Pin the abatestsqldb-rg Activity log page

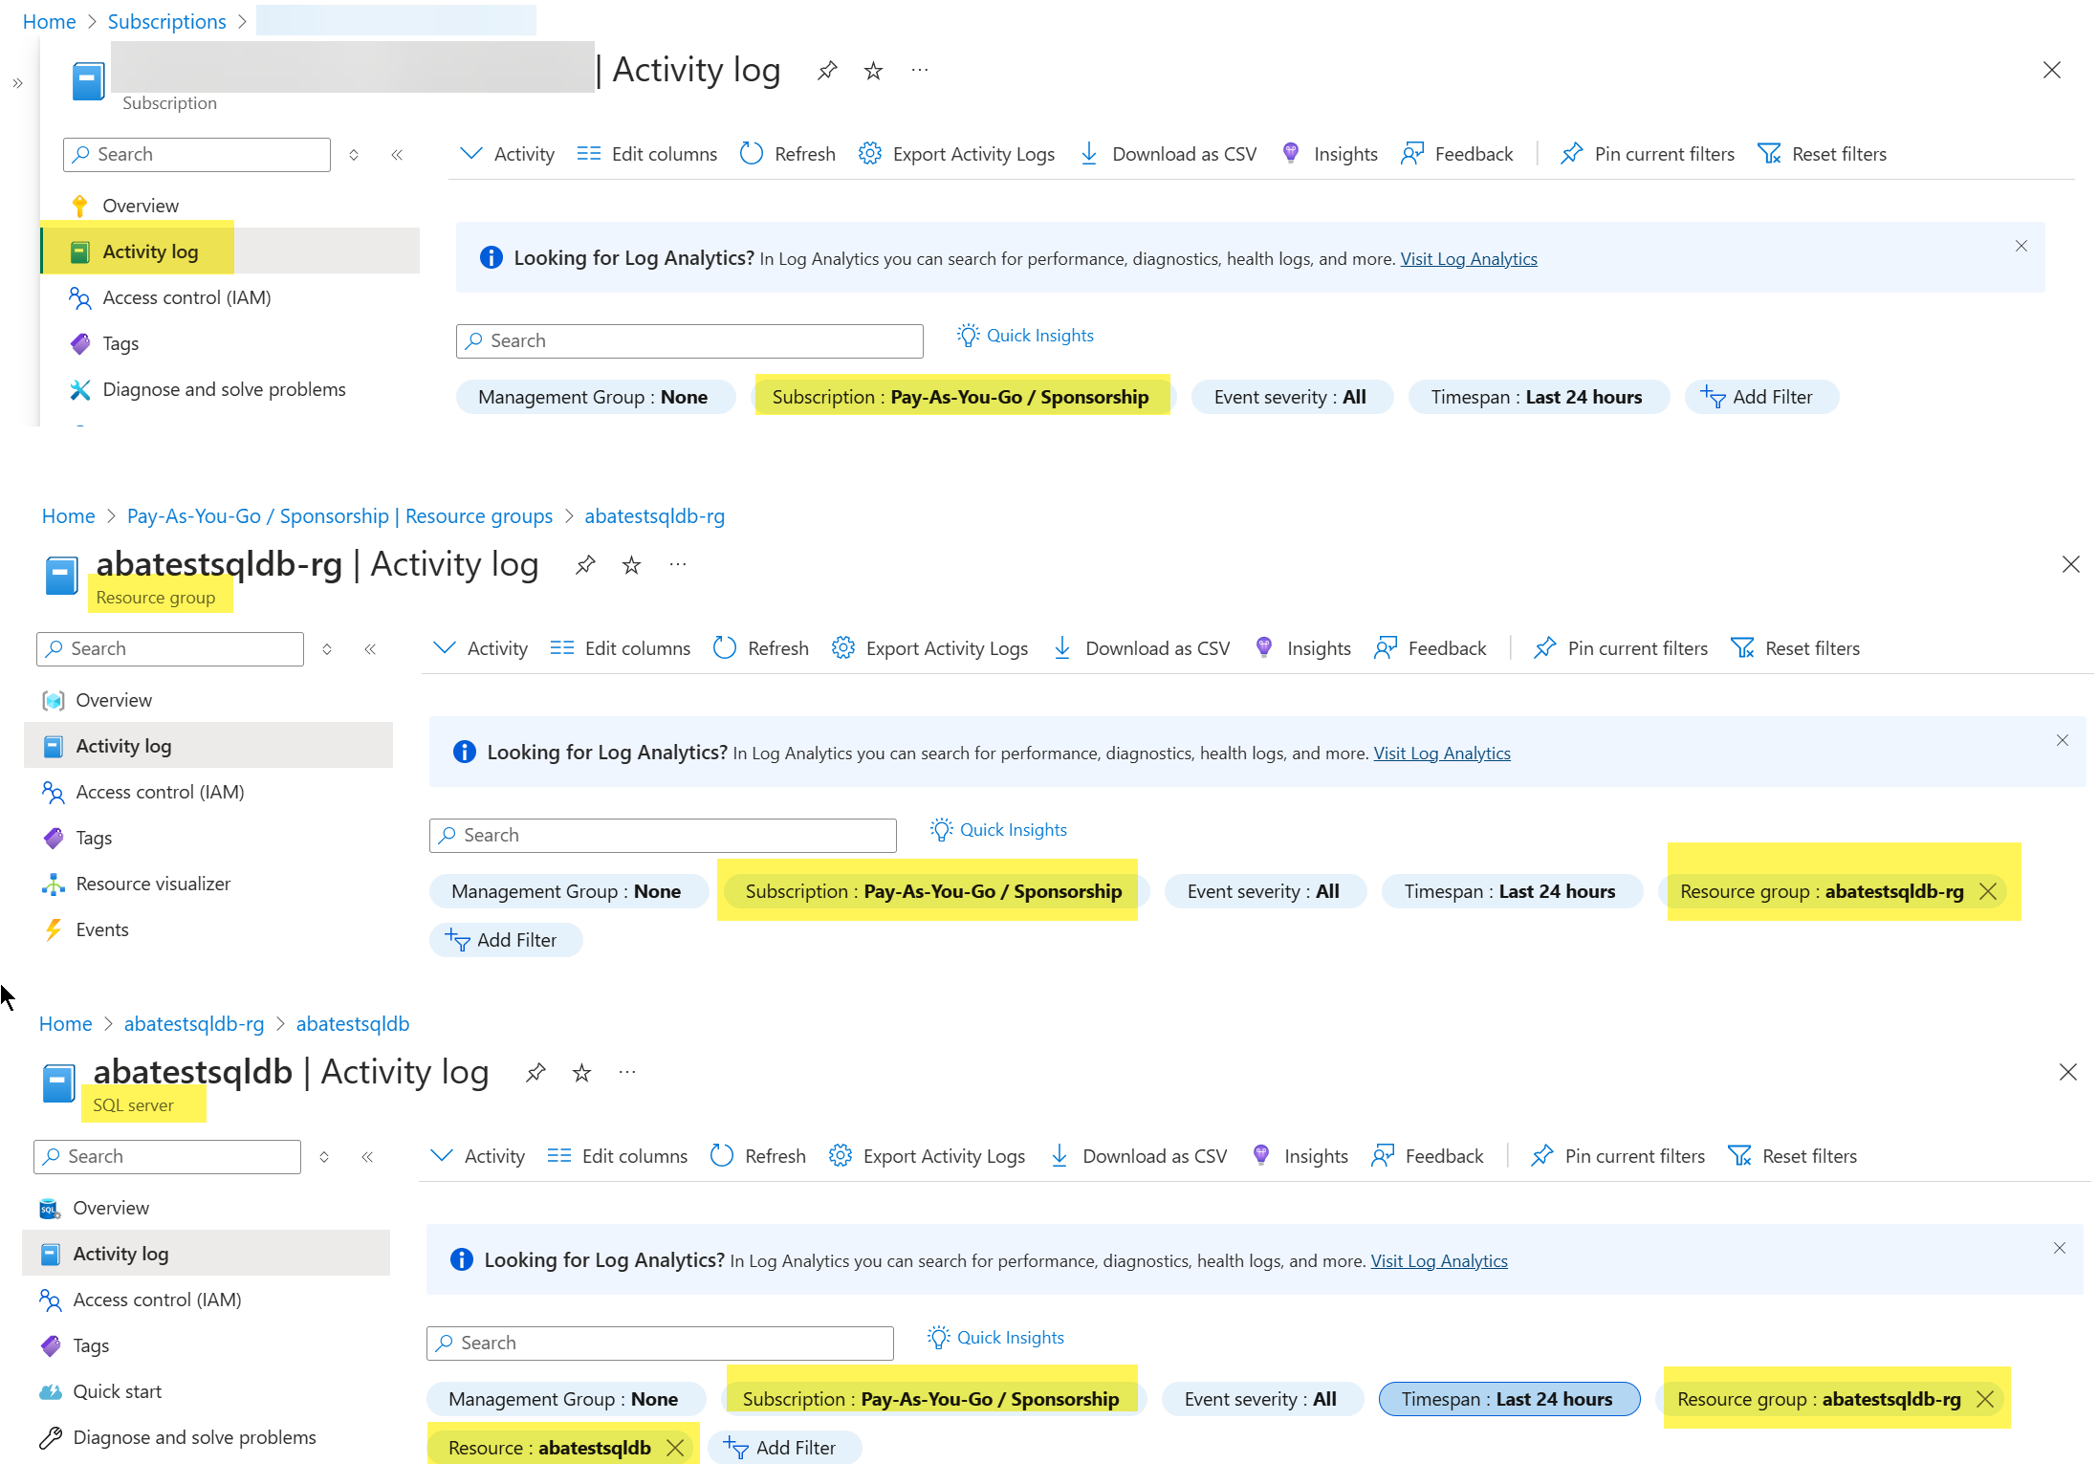coord(585,565)
